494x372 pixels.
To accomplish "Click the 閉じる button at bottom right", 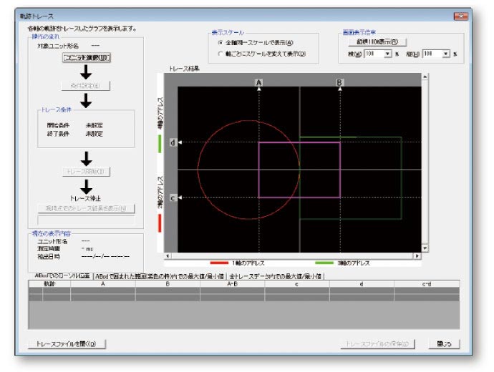I will click(445, 344).
